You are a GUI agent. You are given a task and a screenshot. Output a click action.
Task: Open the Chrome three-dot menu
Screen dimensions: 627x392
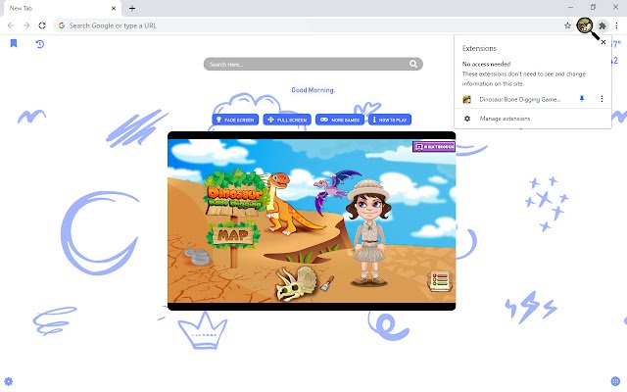click(x=616, y=25)
